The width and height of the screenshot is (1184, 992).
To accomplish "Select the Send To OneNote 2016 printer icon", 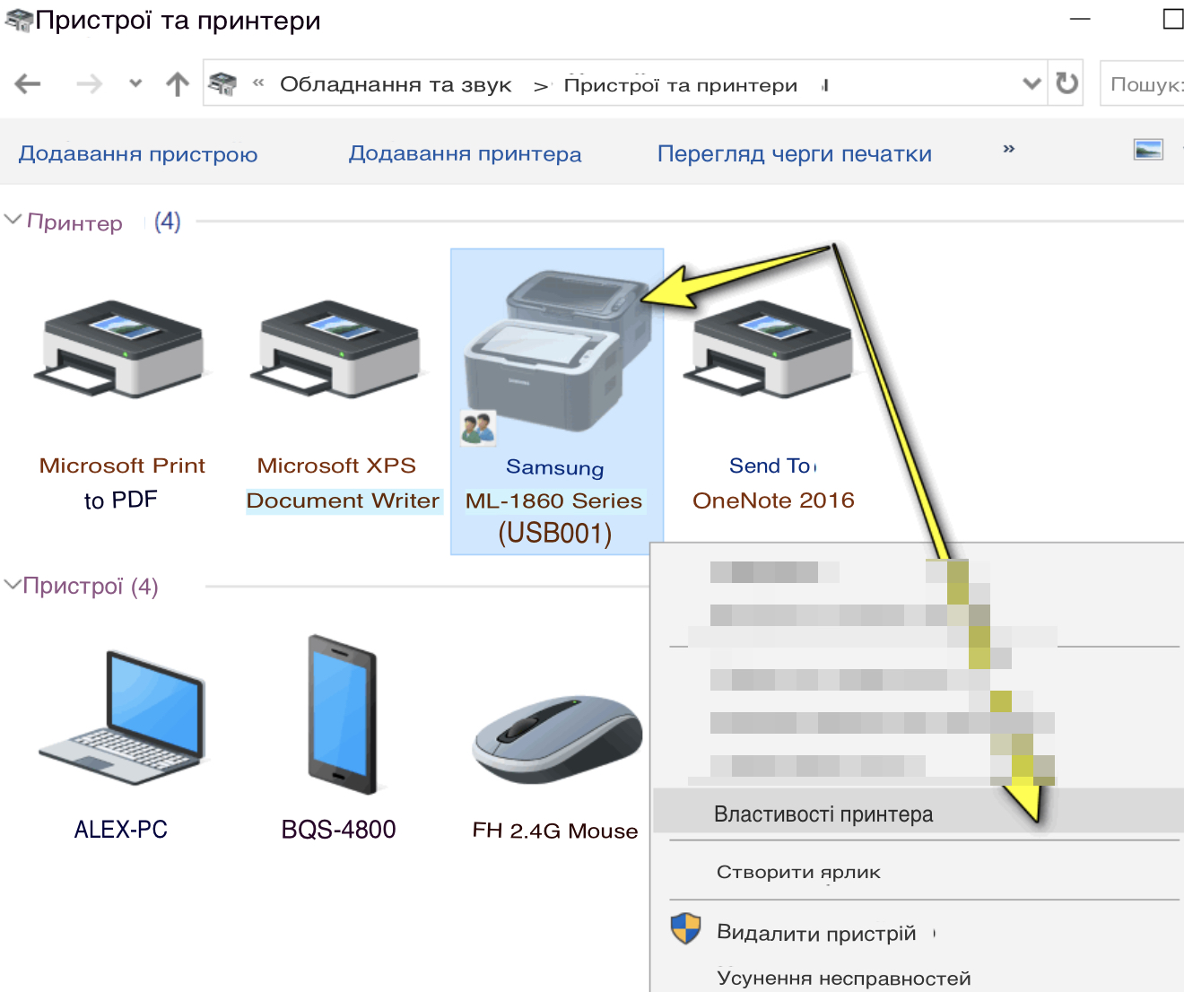I will (770, 351).
